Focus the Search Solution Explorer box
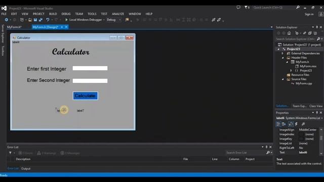Screen dimensions: 324x182 (296, 39)
